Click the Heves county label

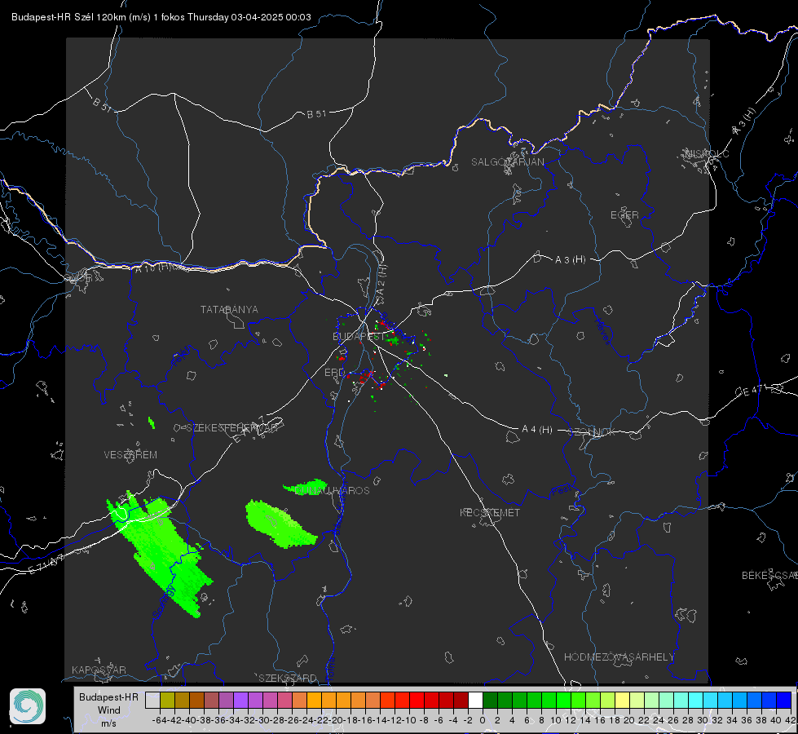(602, 331)
